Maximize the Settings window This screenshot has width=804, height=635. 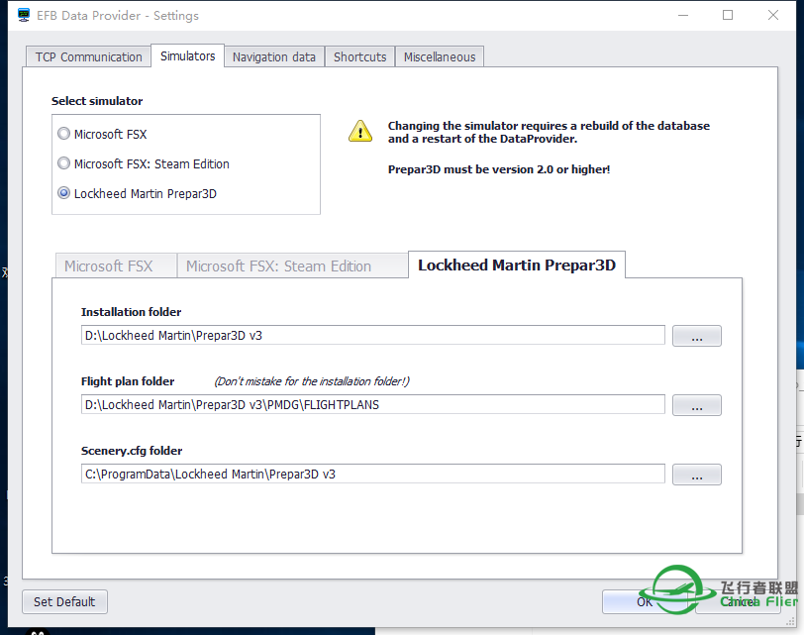point(728,16)
